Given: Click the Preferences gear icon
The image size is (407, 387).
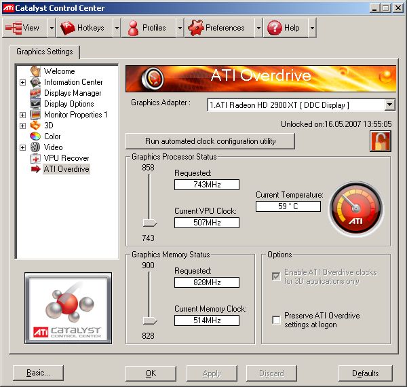Looking at the screenshot, I should (x=196, y=28).
